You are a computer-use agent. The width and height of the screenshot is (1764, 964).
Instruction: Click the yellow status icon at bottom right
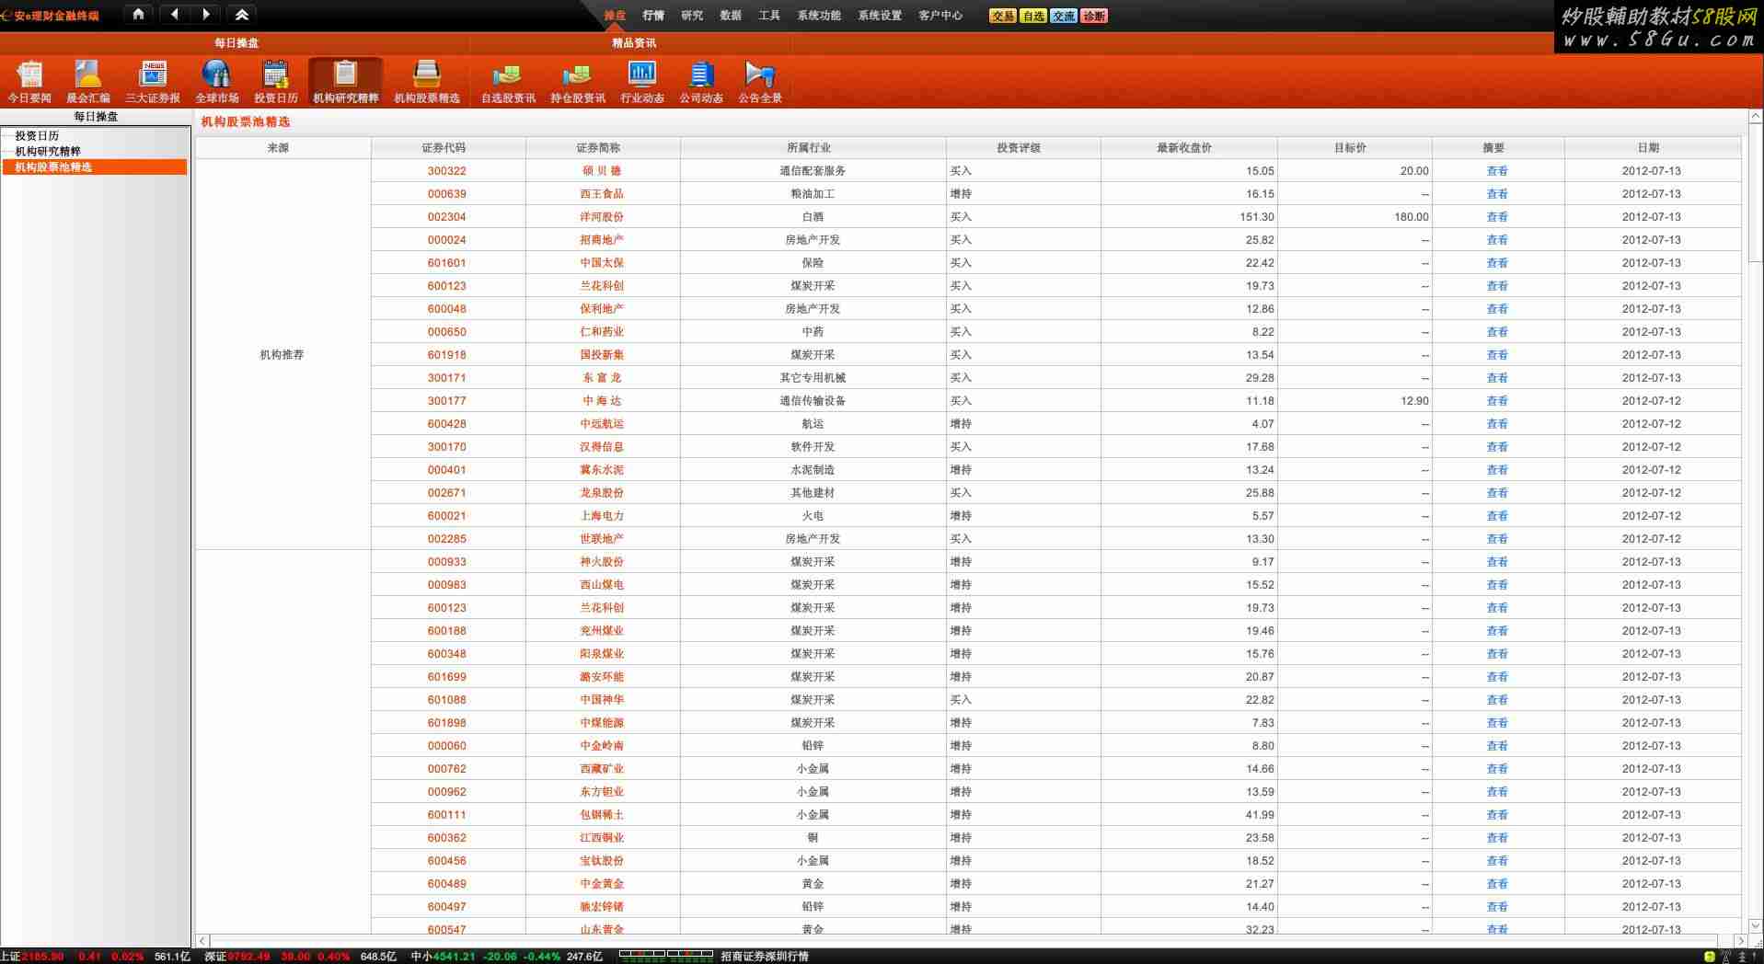coord(1710,957)
